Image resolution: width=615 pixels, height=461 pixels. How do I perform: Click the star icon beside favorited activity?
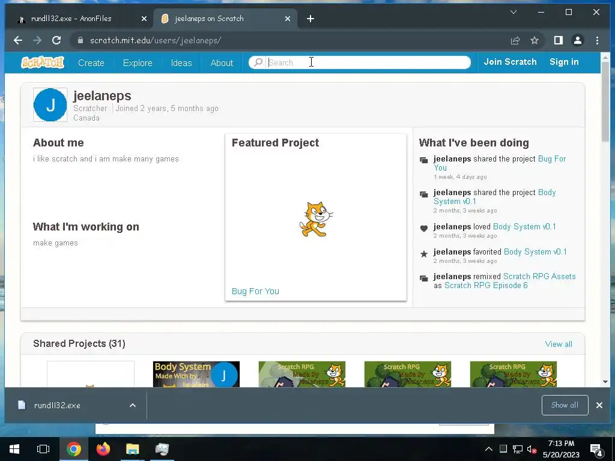pyautogui.click(x=423, y=254)
